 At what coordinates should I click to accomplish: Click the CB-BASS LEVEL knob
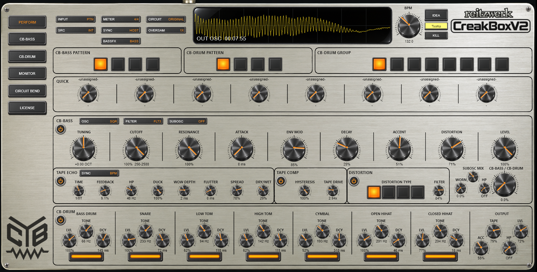[x=505, y=149]
